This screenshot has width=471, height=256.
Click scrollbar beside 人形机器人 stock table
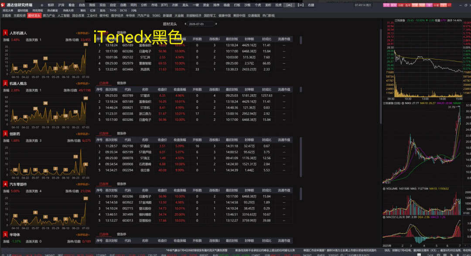tap(300, 40)
